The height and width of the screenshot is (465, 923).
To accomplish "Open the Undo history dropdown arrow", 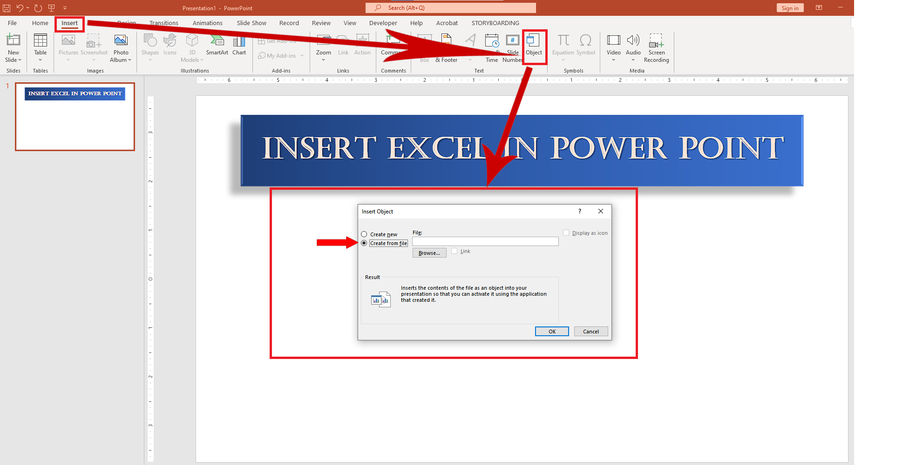I will click(27, 8).
